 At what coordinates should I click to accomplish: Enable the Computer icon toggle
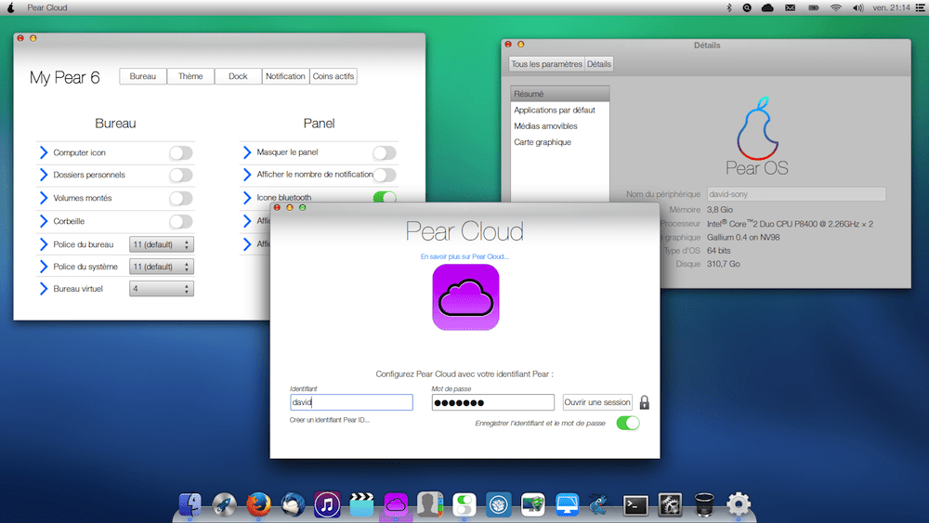tap(181, 153)
